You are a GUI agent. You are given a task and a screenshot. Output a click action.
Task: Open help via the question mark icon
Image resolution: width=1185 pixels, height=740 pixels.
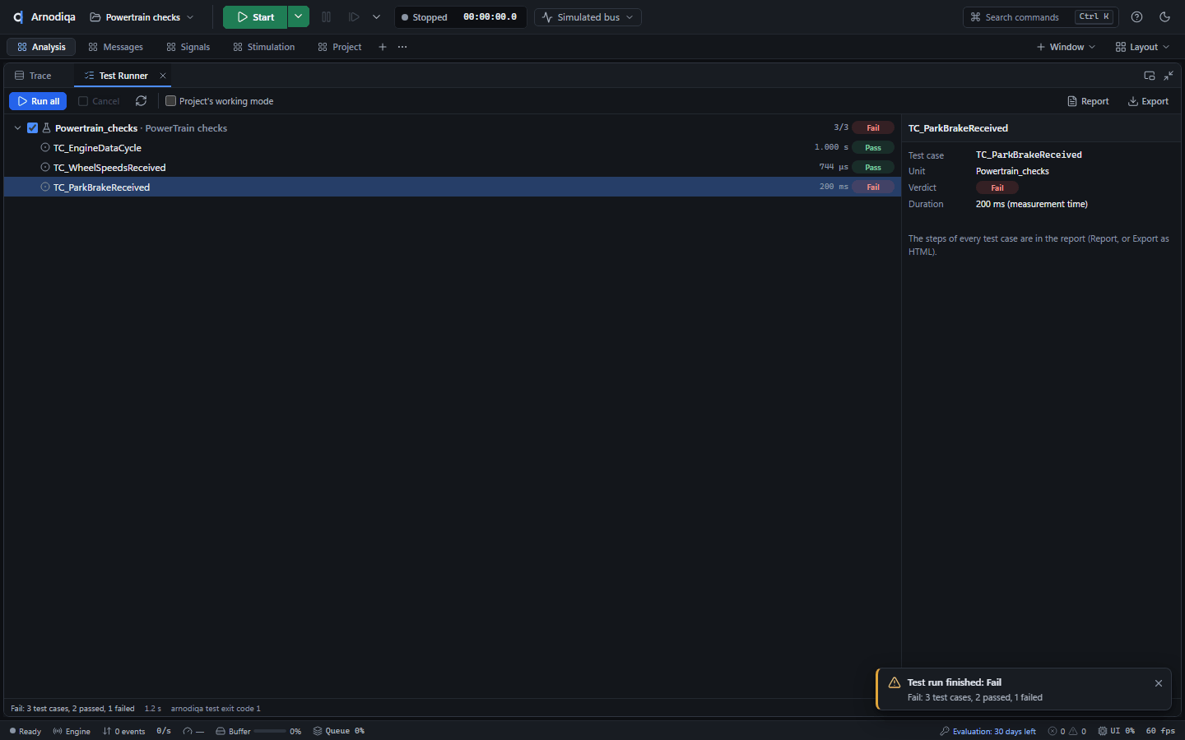coord(1137,17)
